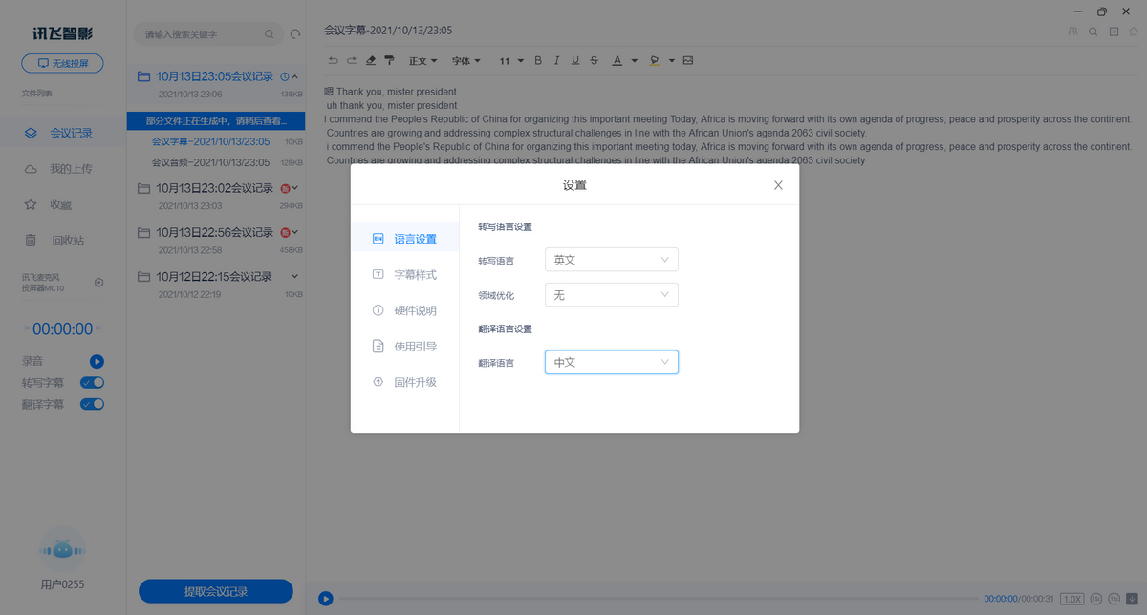Click the refresh icon beside search box
The height and width of the screenshot is (615, 1147).
[x=295, y=34]
